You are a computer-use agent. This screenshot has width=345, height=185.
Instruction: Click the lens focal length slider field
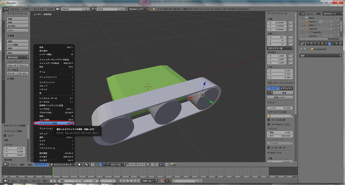[x=280, y=108]
